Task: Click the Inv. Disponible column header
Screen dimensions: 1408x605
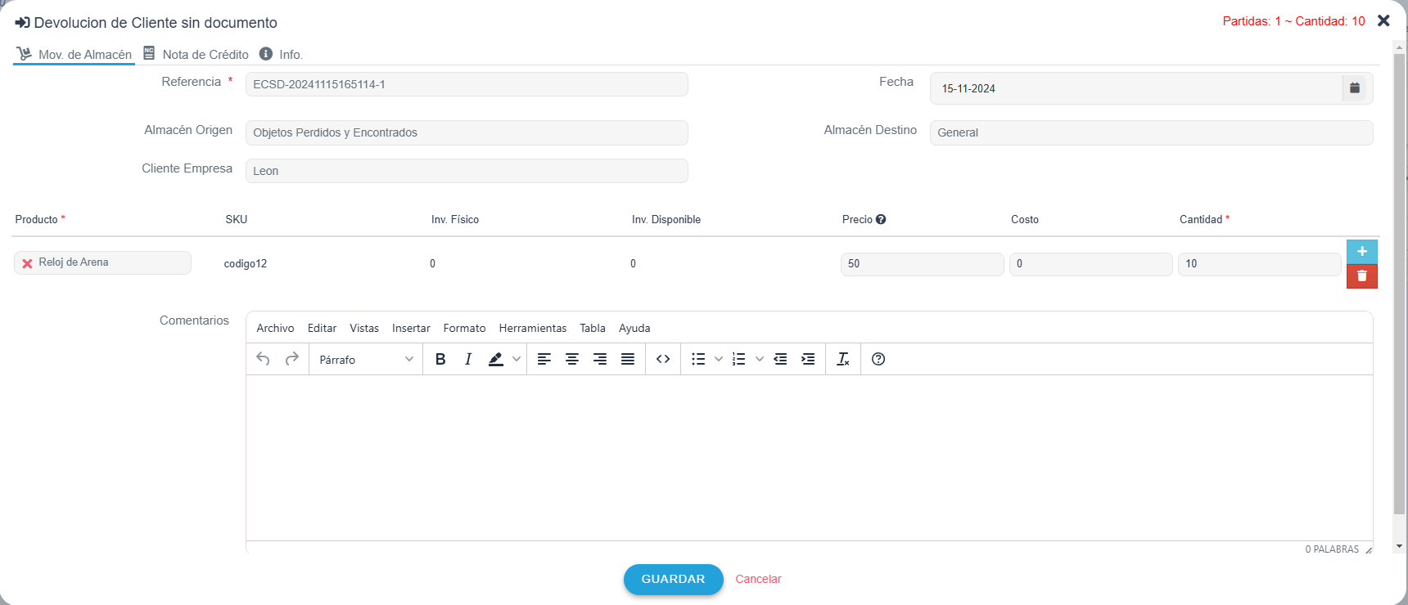Action: [x=666, y=219]
